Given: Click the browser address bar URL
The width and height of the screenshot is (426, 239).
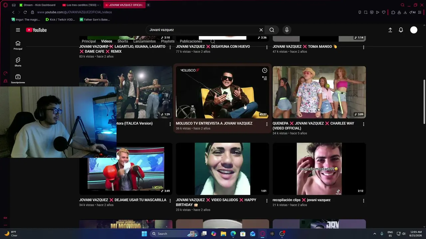Looking at the screenshot, I should (75, 12).
